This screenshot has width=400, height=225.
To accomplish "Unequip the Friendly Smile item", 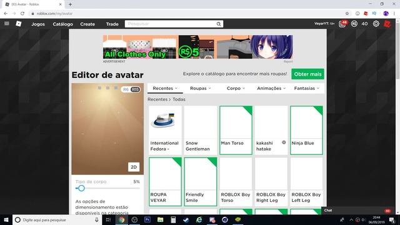I will pos(201,182).
